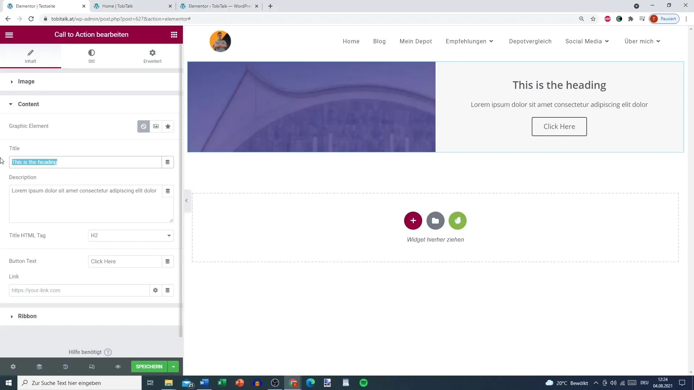Viewport: 694px width, 390px height.
Task: Expand the Ribbon section
Action: tap(90, 316)
